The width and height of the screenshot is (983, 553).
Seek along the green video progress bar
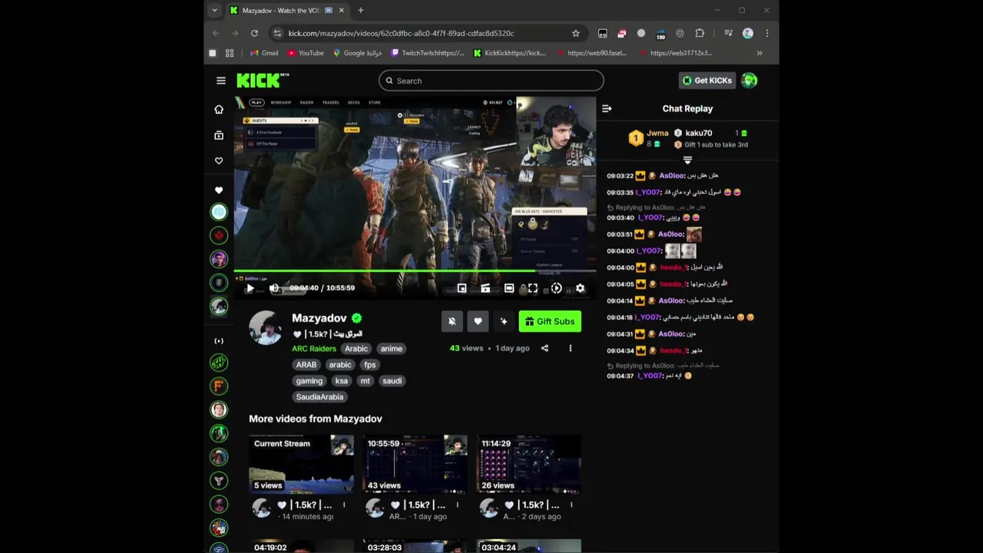pos(415,271)
